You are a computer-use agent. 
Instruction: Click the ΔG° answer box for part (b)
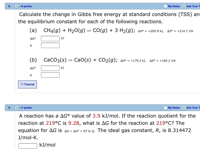[x=50, y=68]
